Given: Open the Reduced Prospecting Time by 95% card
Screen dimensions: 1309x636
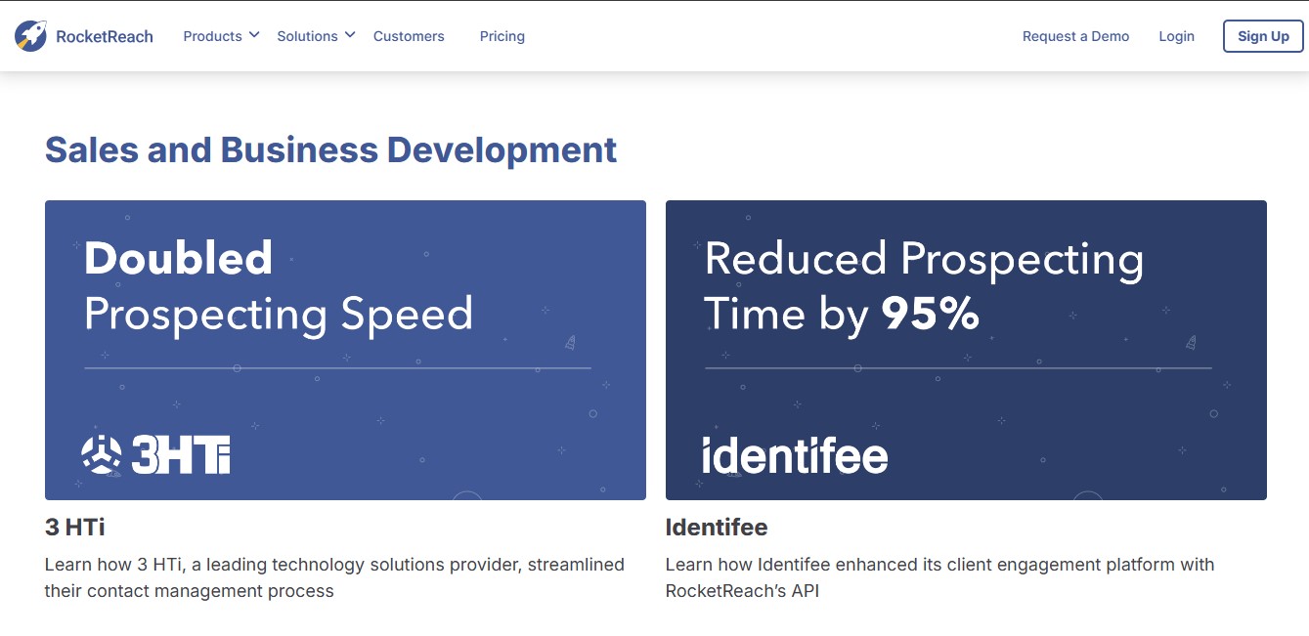Looking at the screenshot, I should click(966, 350).
